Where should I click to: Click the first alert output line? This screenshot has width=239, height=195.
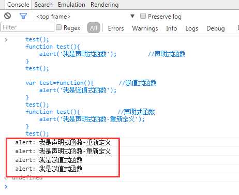click(63, 142)
